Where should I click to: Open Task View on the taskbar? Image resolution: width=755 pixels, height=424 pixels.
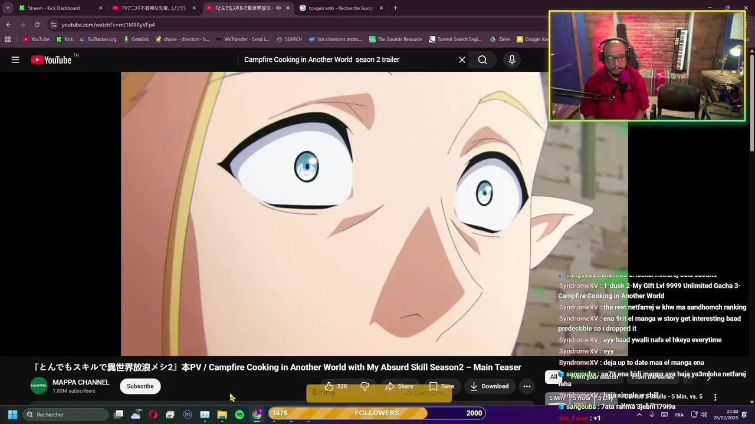coord(119,415)
